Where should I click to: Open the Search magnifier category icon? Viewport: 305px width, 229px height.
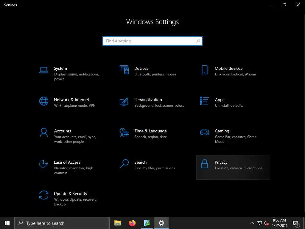coord(124,164)
